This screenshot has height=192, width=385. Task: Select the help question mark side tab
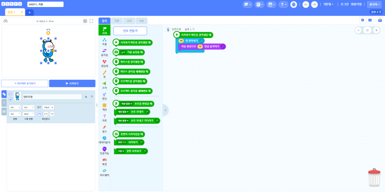4,103
